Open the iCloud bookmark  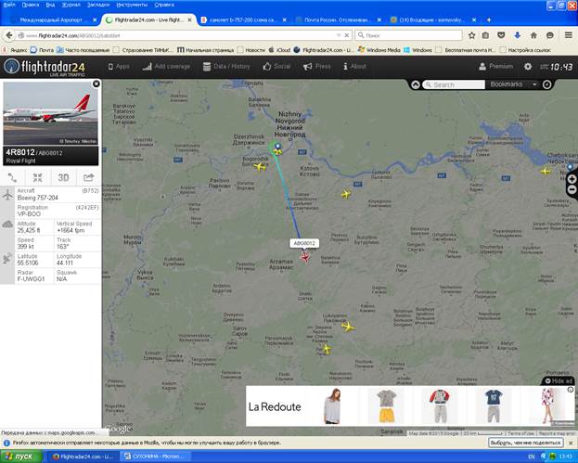280,50
